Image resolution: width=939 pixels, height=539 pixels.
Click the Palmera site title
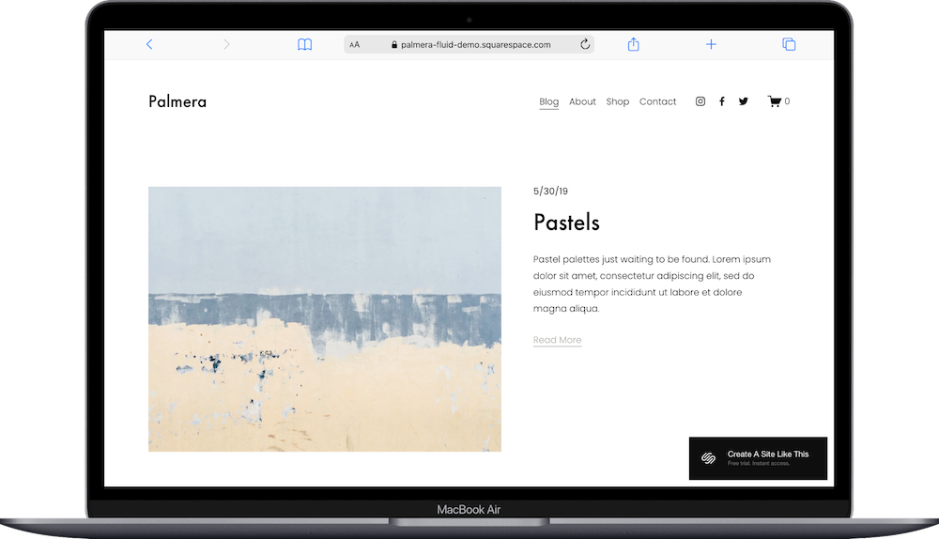click(177, 101)
